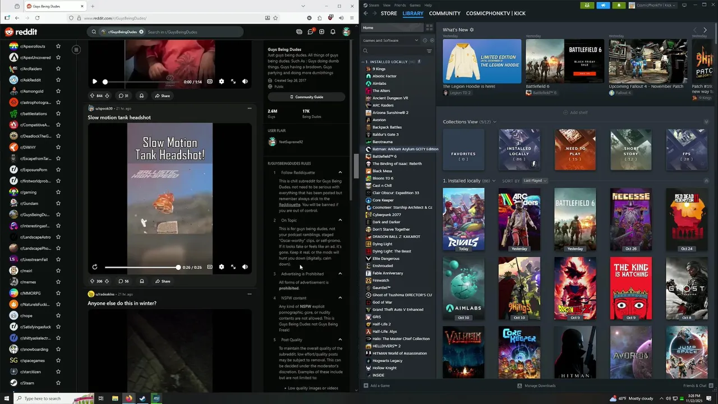Share the Slow motion tank headshot post
This screenshot has width=718, height=404.
point(163,281)
